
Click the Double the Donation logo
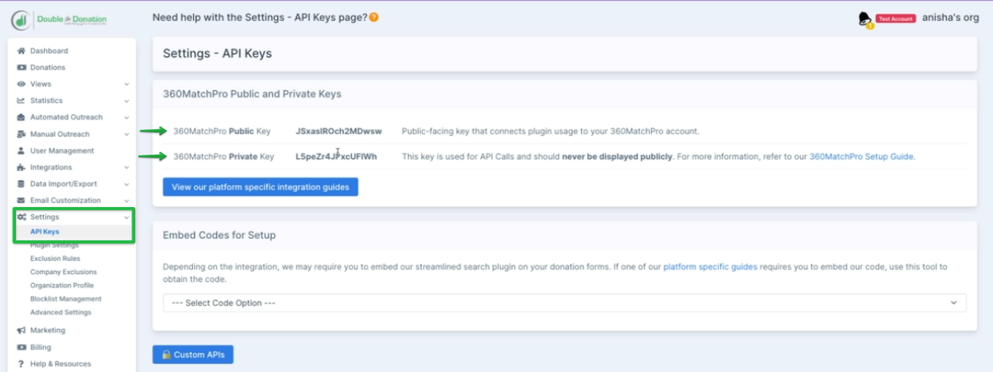click(59, 20)
